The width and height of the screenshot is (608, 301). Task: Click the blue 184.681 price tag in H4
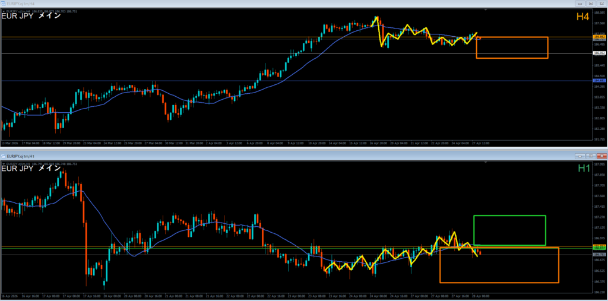(600, 80)
